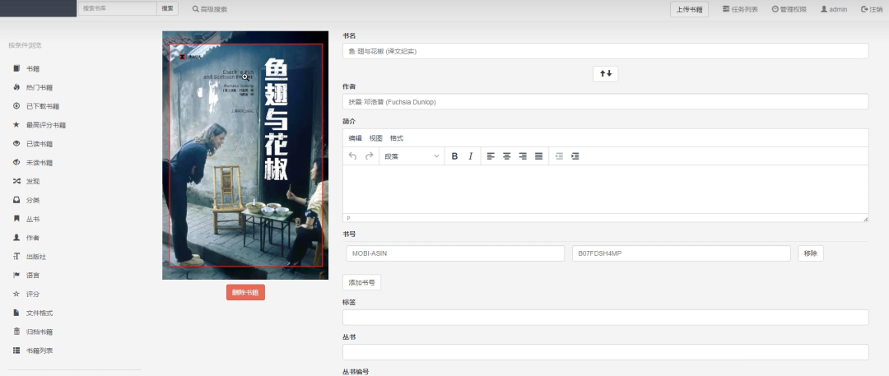Open 最高评分书籍 top rated books
The image size is (889, 376).
point(40,125)
